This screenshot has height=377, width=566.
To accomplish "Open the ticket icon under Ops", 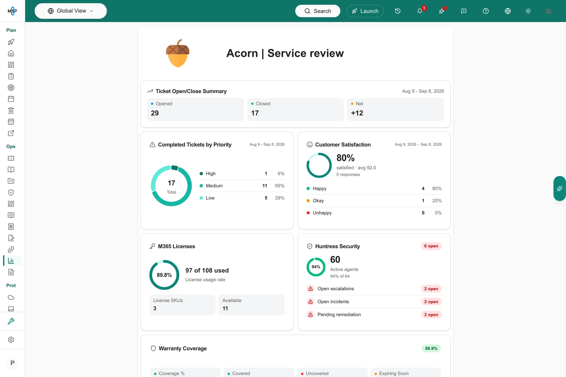I will tap(11, 158).
